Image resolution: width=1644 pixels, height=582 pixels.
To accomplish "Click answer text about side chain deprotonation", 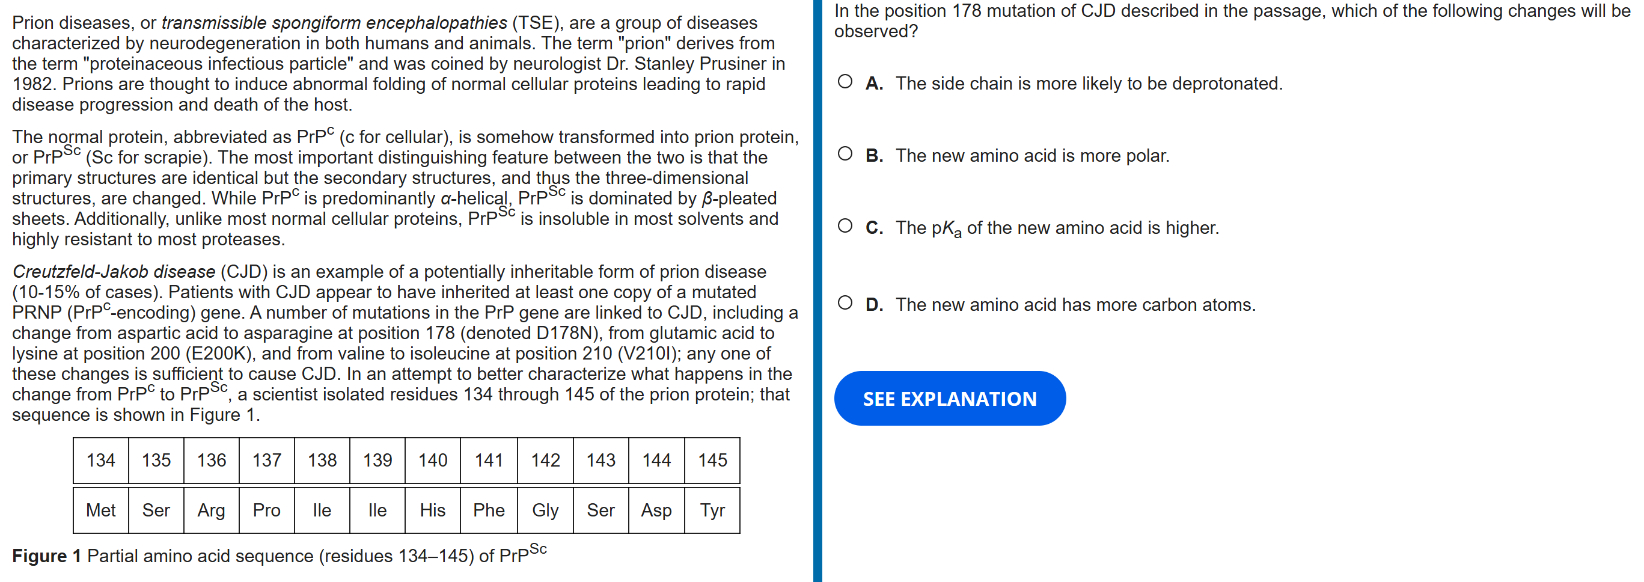I will [1088, 84].
